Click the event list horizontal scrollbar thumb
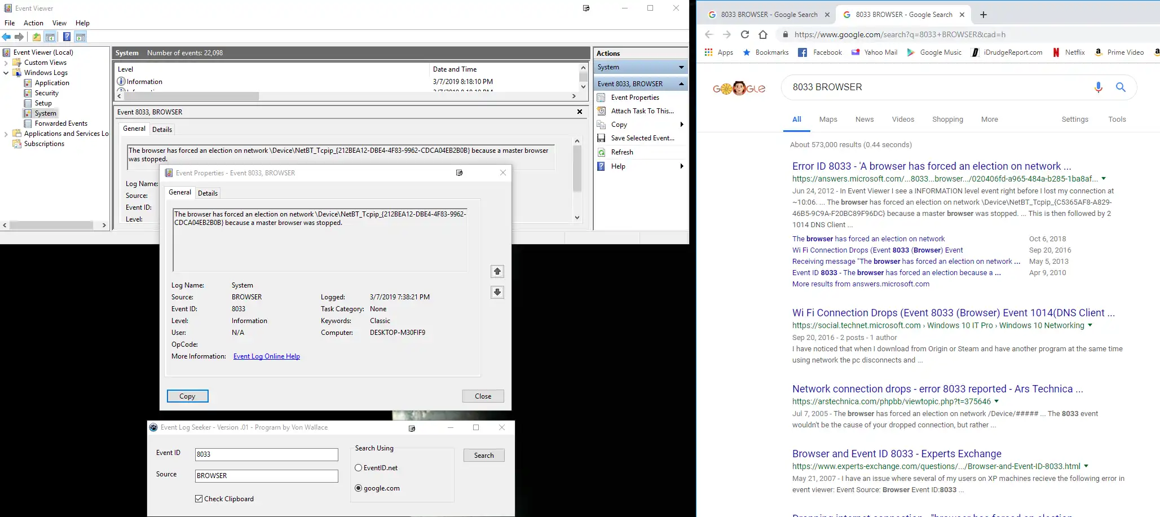Screen dimensions: 1160x517 coord(192,96)
